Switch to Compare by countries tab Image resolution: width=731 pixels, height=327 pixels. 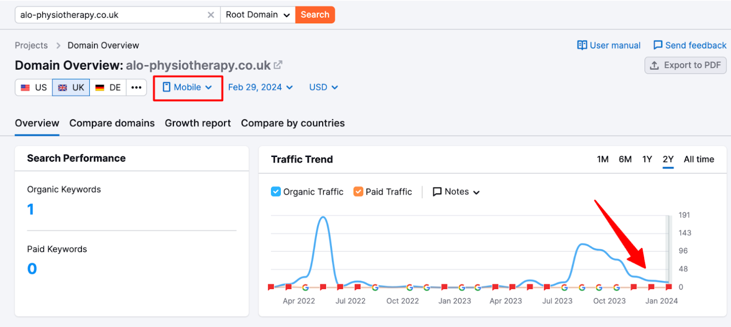pyautogui.click(x=293, y=123)
